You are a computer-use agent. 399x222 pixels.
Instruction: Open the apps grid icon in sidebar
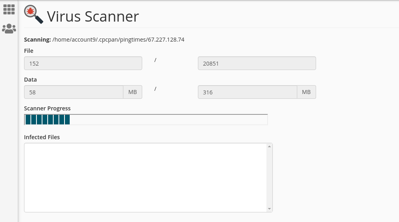[9, 9]
